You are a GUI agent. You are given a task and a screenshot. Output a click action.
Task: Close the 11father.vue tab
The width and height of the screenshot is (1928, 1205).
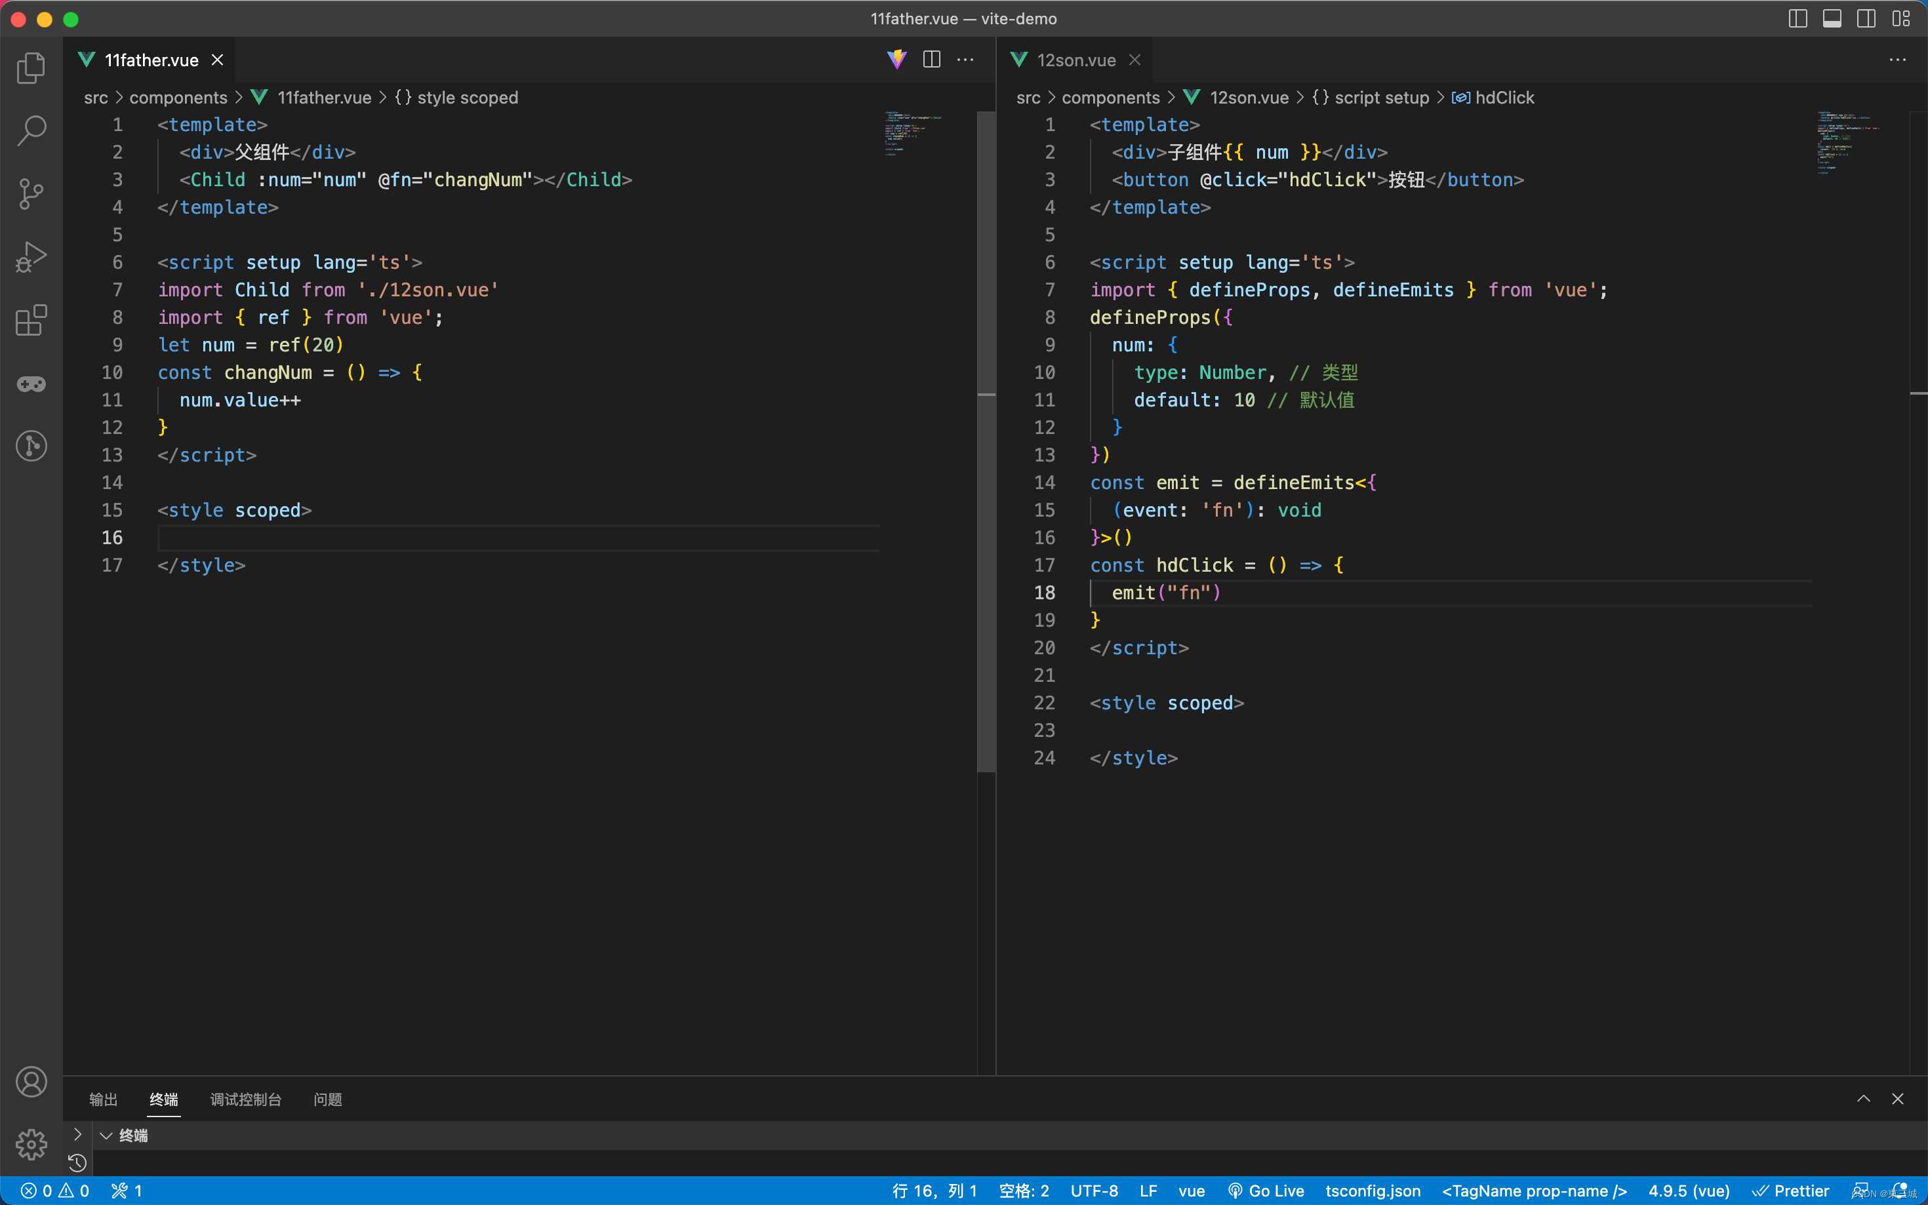(217, 60)
